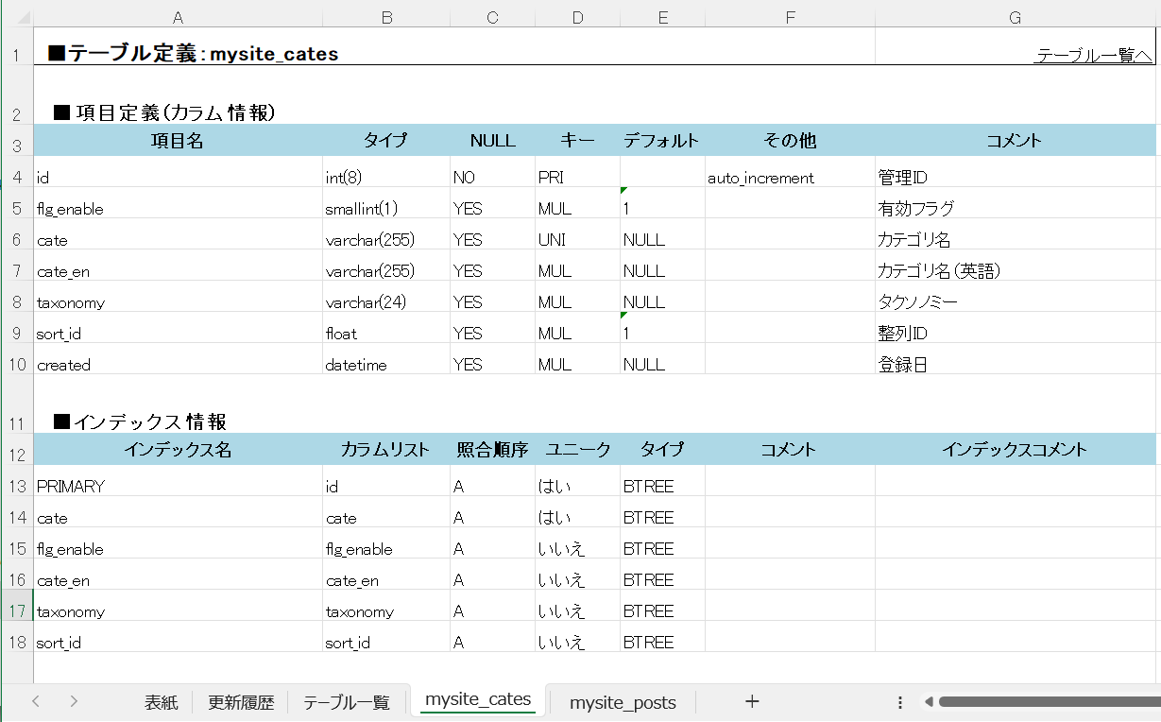
Task: Open the vertical ellipsis beside the sheet tabs
Action: (899, 701)
